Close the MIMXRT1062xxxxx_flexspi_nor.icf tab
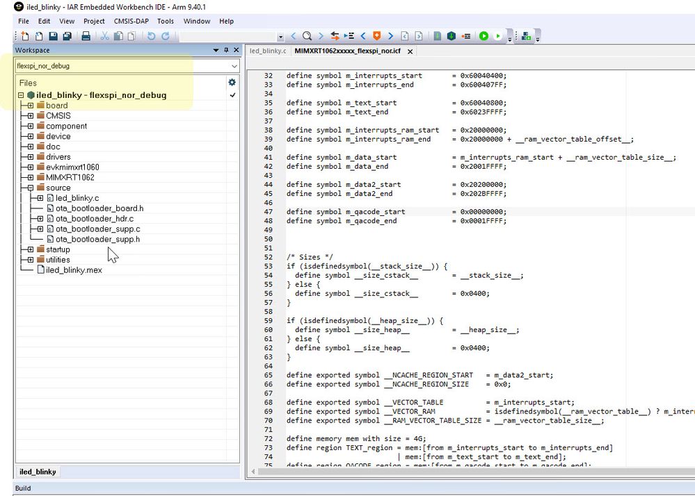 click(410, 51)
